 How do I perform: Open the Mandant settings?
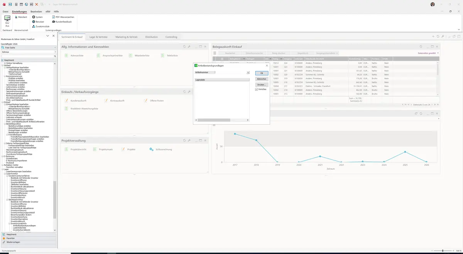point(20,17)
